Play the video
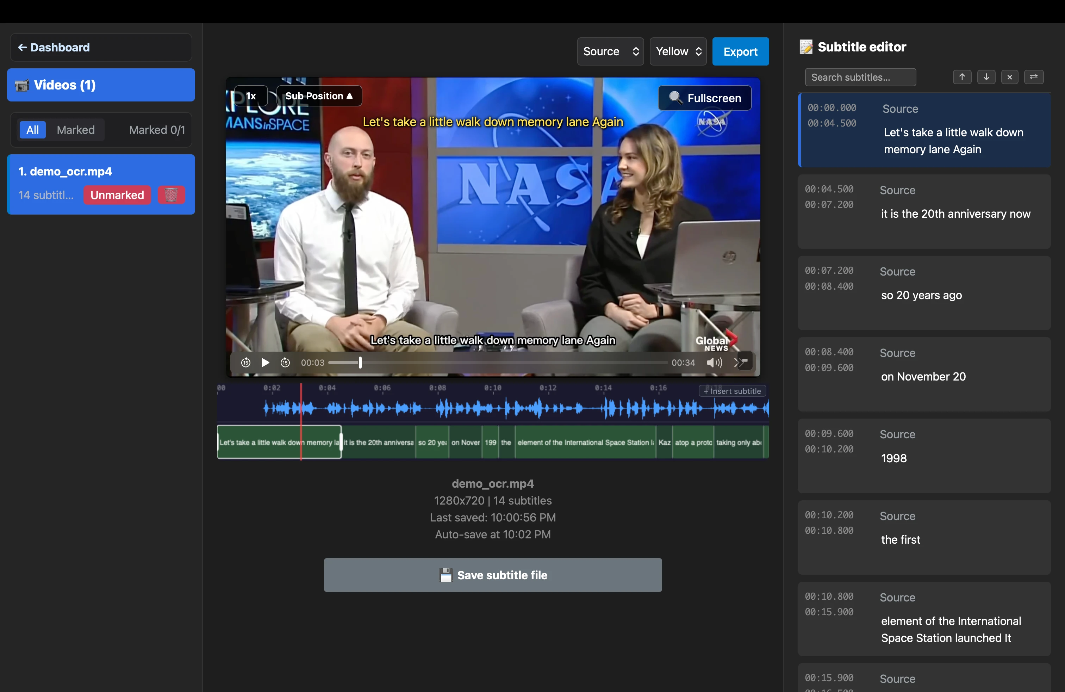The width and height of the screenshot is (1065, 692). [265, 363]
